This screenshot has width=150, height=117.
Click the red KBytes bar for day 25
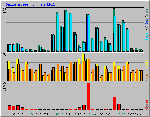click(115, 104)
